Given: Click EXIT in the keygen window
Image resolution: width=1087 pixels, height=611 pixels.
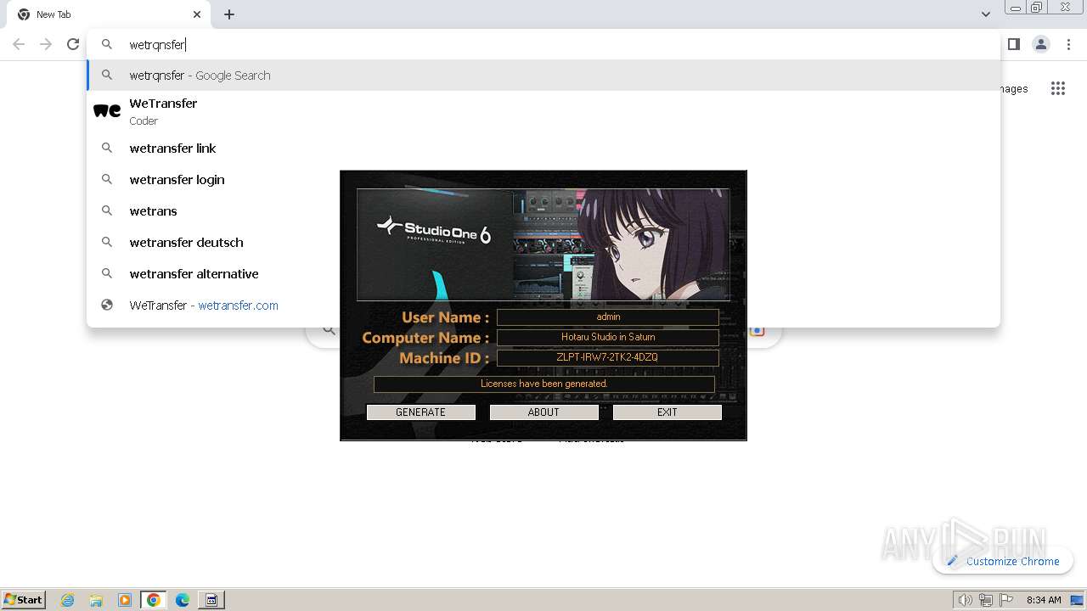Looking at the screenshot, I should coord(667,412).
